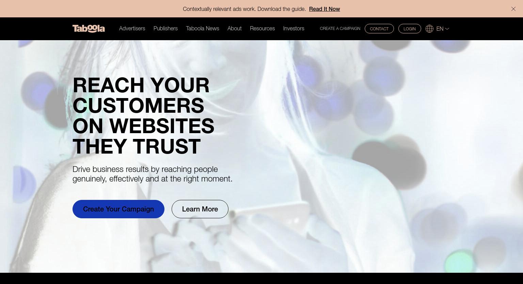The height and width of the screenshot is (284, 523).
Task: Open the EN language selector
Action: click(x=440, y=29)
